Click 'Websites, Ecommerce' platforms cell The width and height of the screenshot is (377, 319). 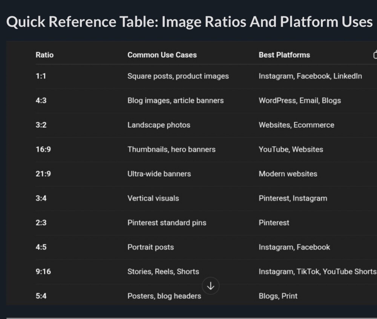[296, 125]
